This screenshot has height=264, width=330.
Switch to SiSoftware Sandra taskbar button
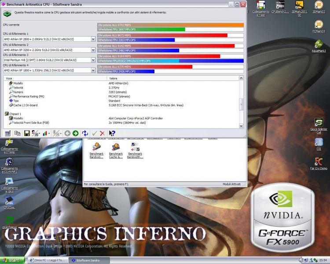89,260
